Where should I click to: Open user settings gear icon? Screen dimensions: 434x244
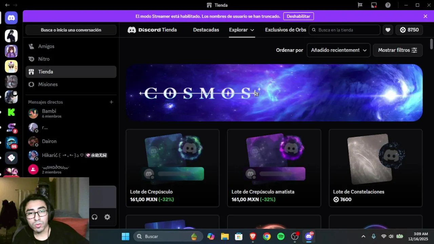pyautogui.click(x=107, y=217)
